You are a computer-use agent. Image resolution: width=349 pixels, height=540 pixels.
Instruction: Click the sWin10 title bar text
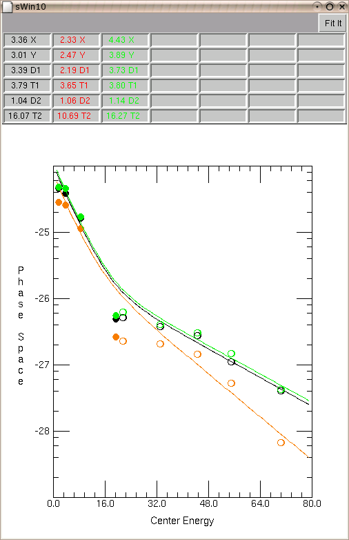[x=30, y=7]
